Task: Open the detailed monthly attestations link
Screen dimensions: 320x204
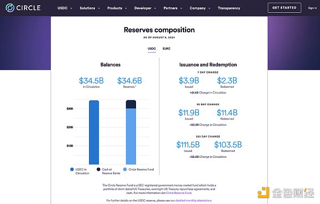Action: [x=194, y=200]
